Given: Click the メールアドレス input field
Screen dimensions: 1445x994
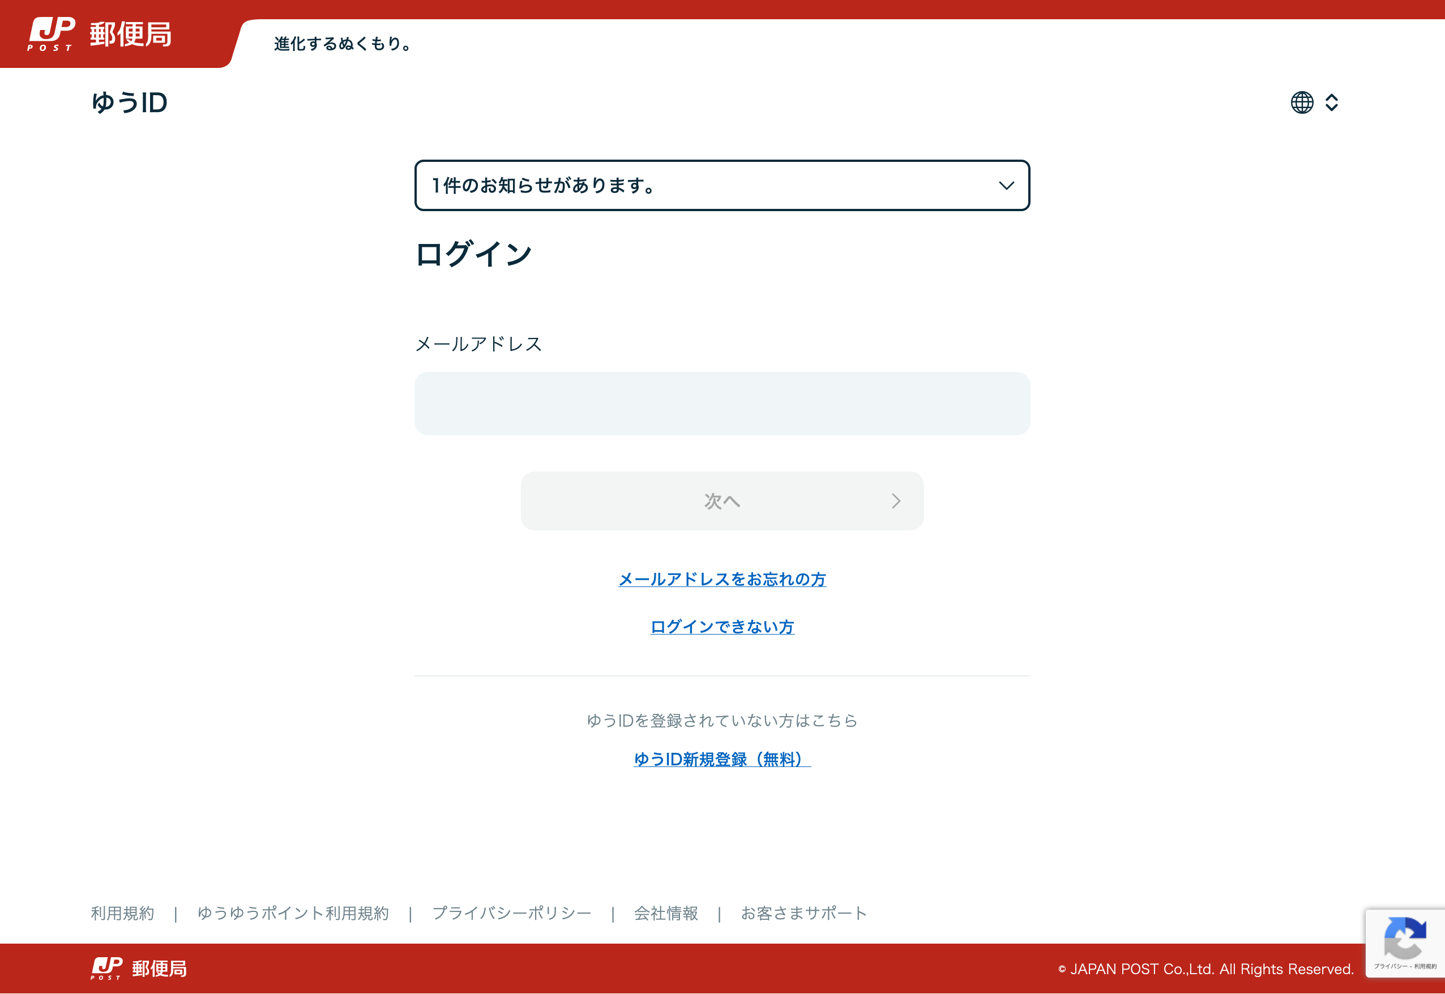Looking at the screenshot, I should (722, 404).
